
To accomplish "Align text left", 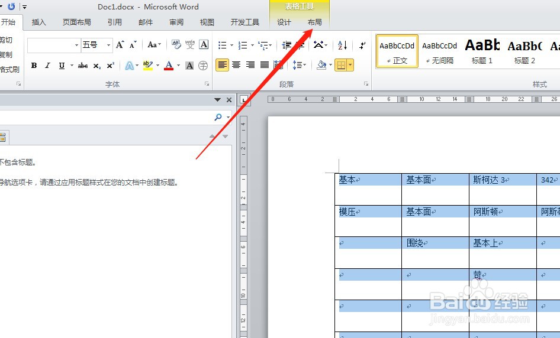I will pos(222,65).
